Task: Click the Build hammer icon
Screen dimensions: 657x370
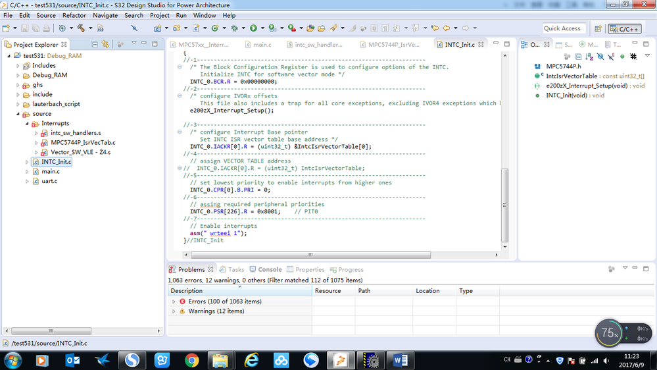Action: [82, 28]
